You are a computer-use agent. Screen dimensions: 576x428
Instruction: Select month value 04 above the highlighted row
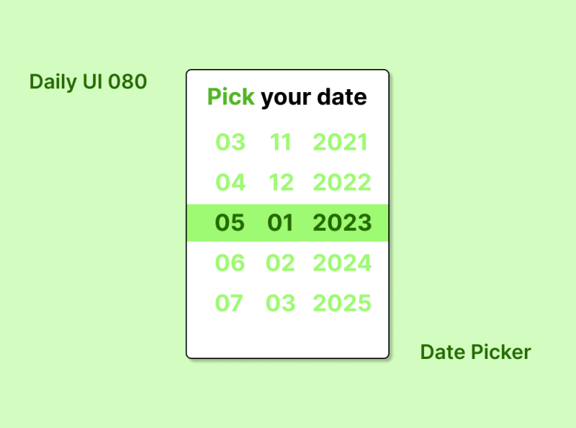click(230, 183)
